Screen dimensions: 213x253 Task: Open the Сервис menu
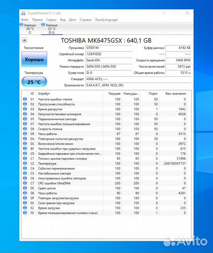pyautogui.click(x=51, y=20)
